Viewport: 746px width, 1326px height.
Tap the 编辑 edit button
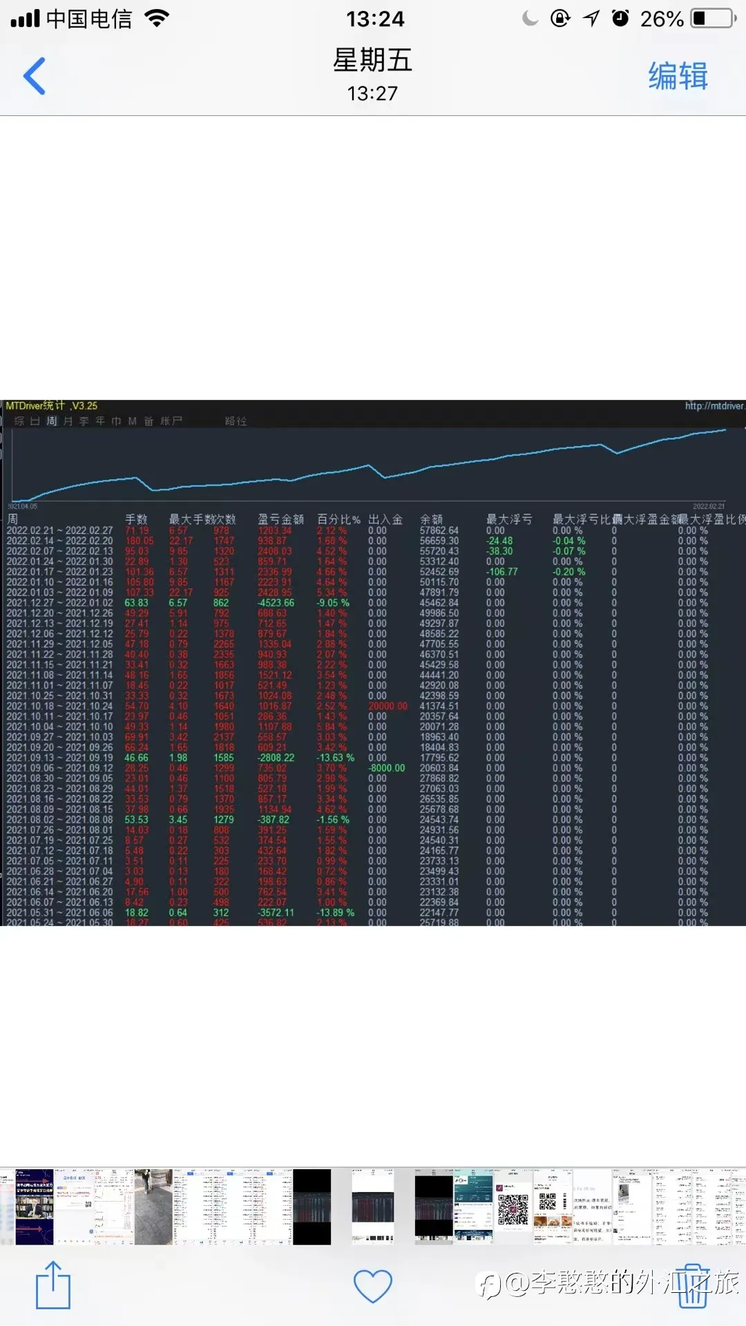tap(678, 76)
